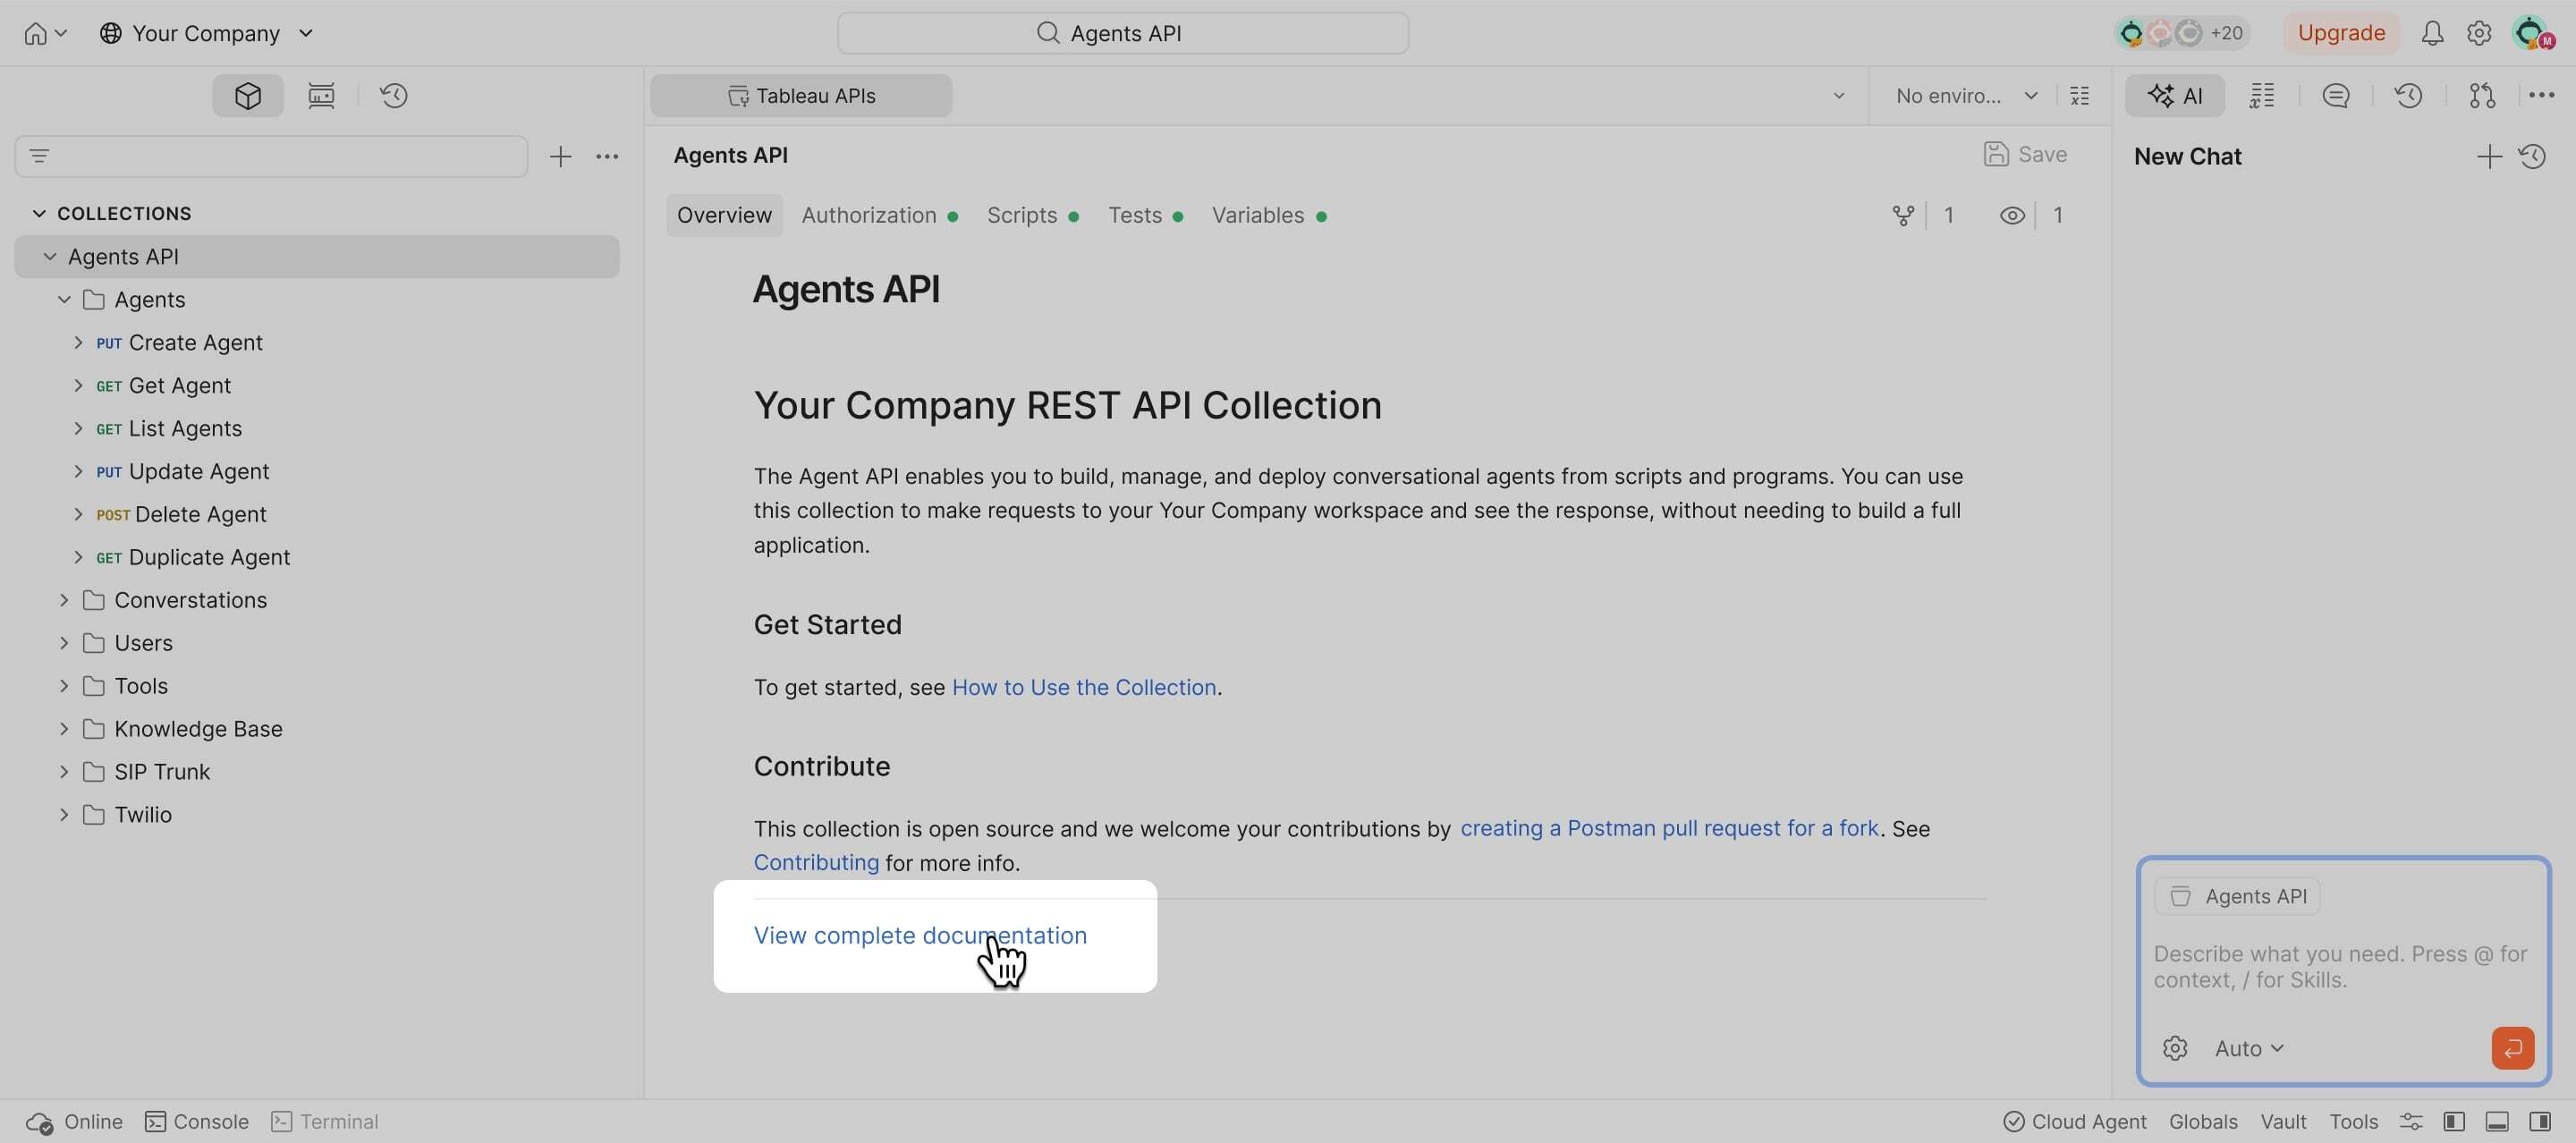Viewport: 2576px width, 1143px height.
Task: Open pull requests icon in right toolbar
Action: click(x=2482, y=96)
